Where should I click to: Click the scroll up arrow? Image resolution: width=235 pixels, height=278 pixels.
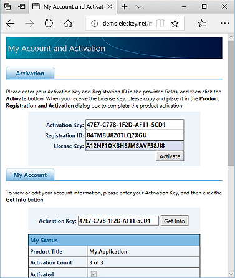point(231,37)
